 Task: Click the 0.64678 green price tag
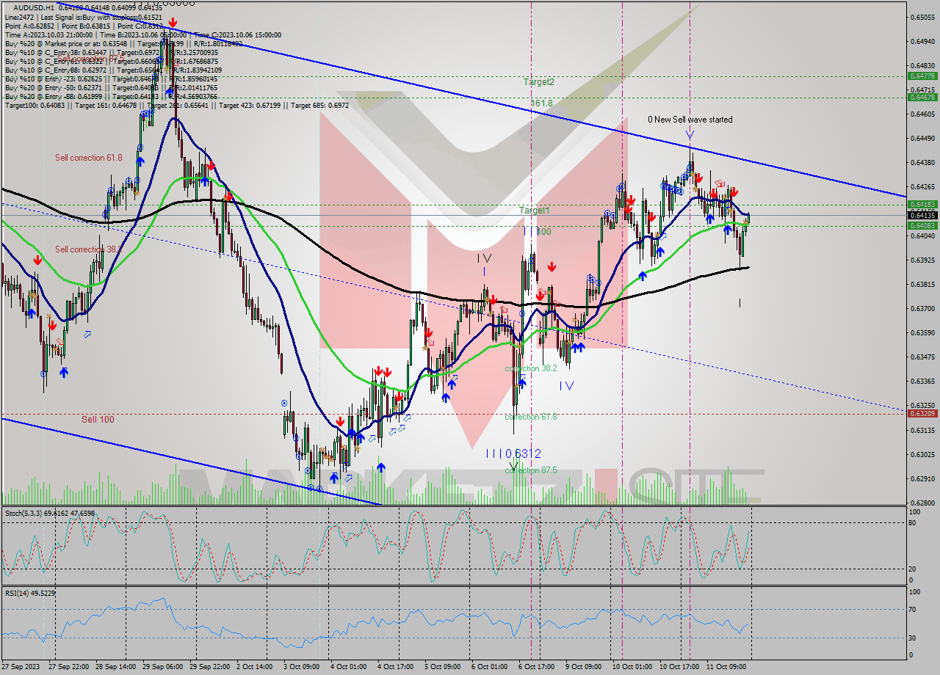click(x=922, y=97)
